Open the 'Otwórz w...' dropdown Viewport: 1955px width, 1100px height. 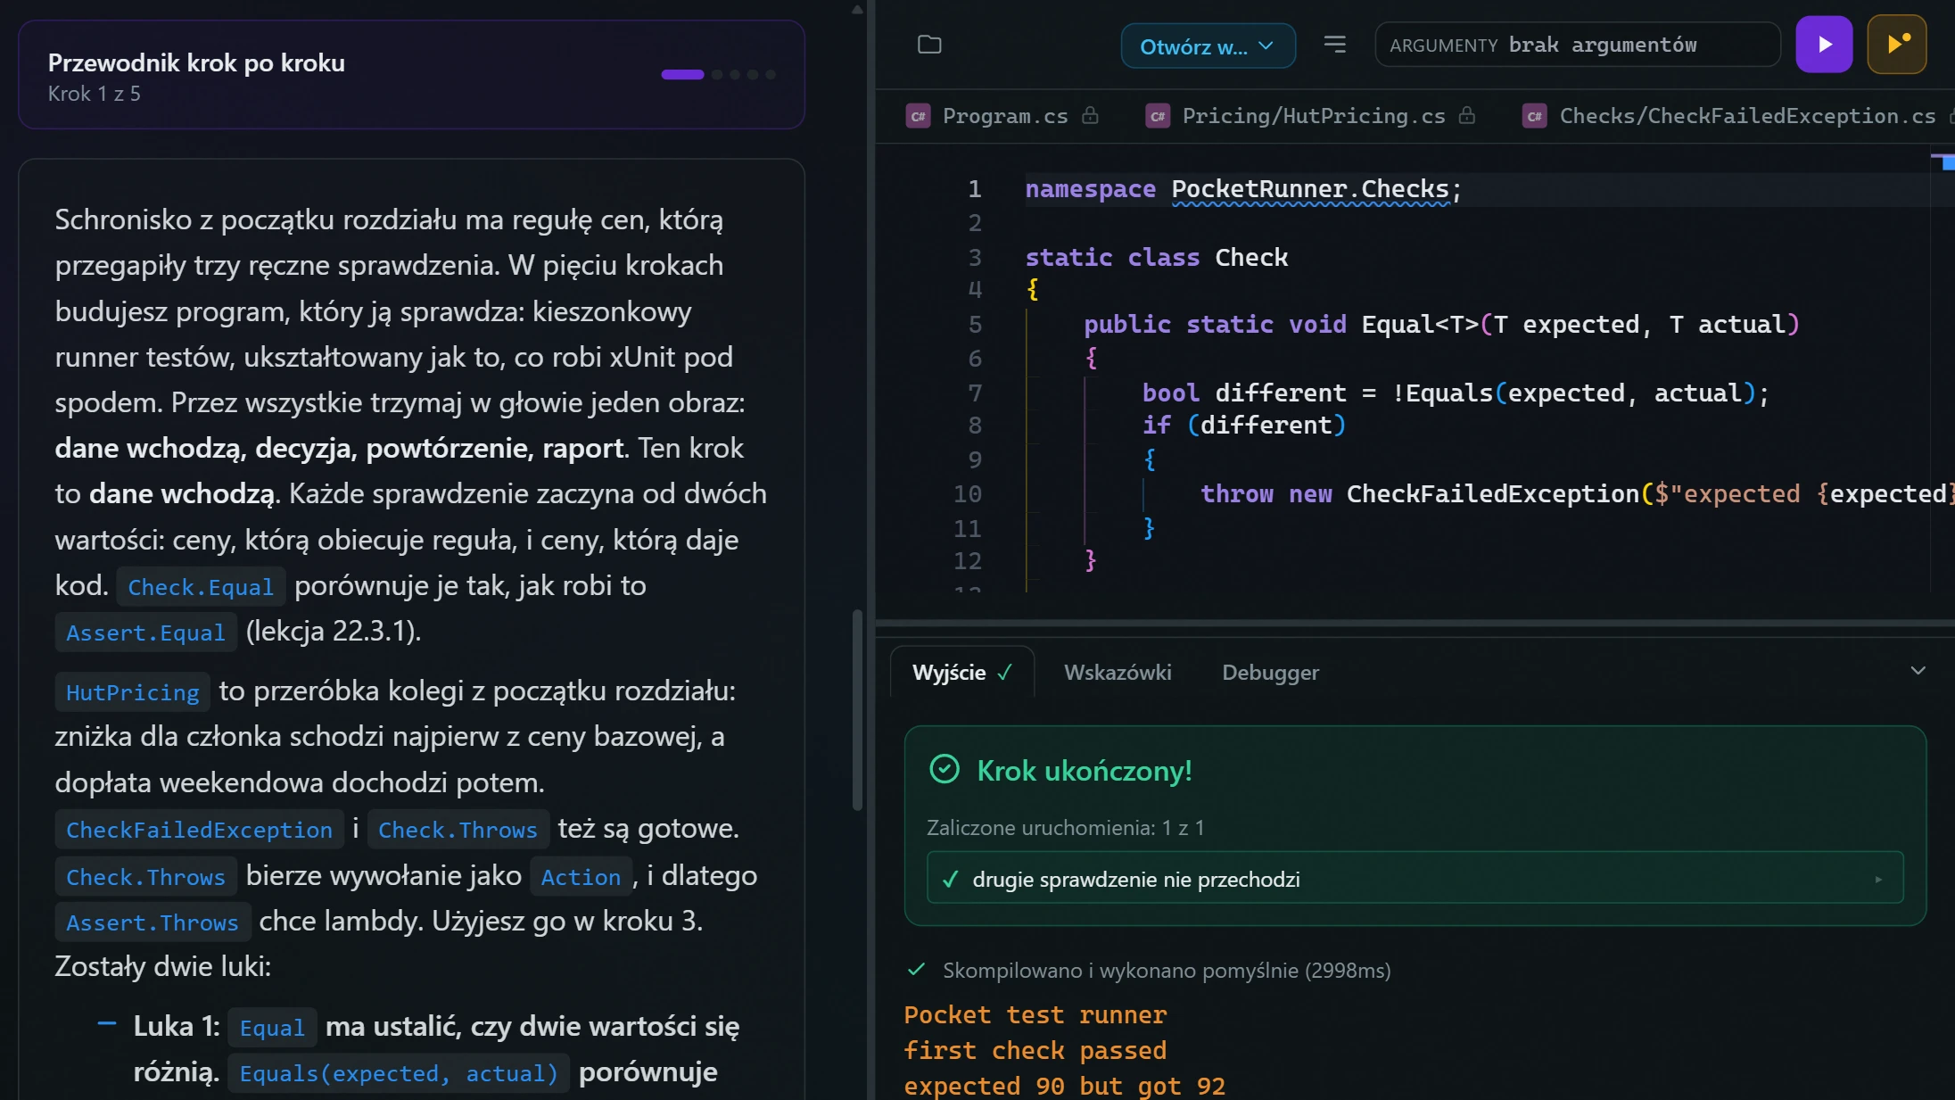tap(1208, 45)
